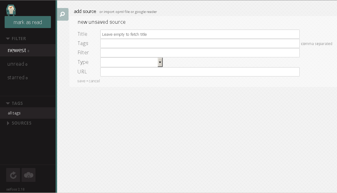Click the mark as read button

(x=28, y=22)
